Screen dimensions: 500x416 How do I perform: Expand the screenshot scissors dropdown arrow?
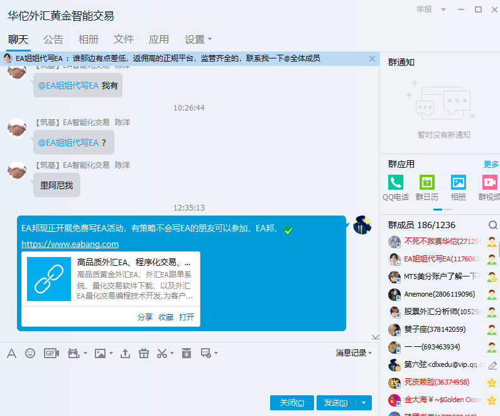[x=173, y=353]
